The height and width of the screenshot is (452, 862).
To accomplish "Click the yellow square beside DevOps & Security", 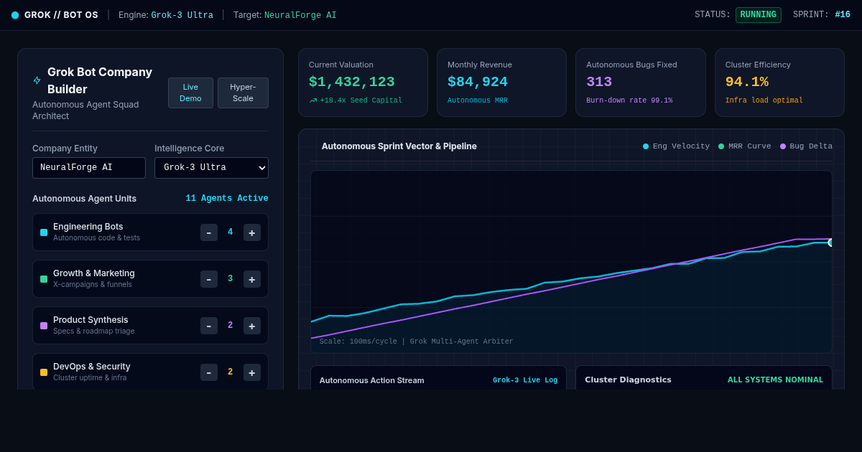I will 44,372.
